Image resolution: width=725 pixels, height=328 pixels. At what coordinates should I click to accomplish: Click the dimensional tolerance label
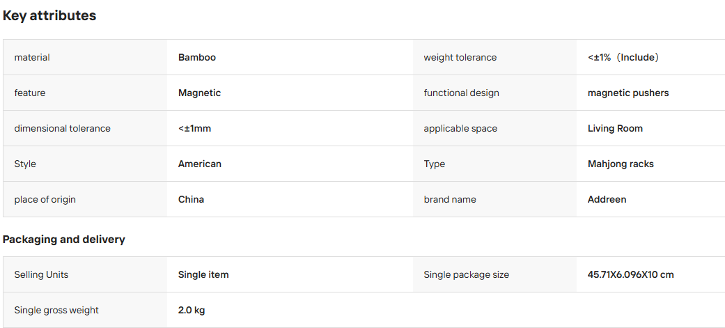[x=63, y=129]
